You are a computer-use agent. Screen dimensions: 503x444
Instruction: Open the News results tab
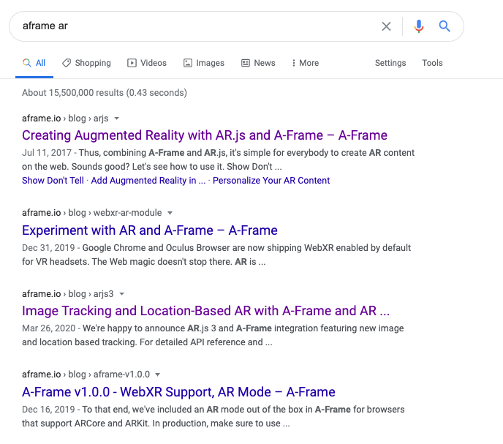pos(258,63)
